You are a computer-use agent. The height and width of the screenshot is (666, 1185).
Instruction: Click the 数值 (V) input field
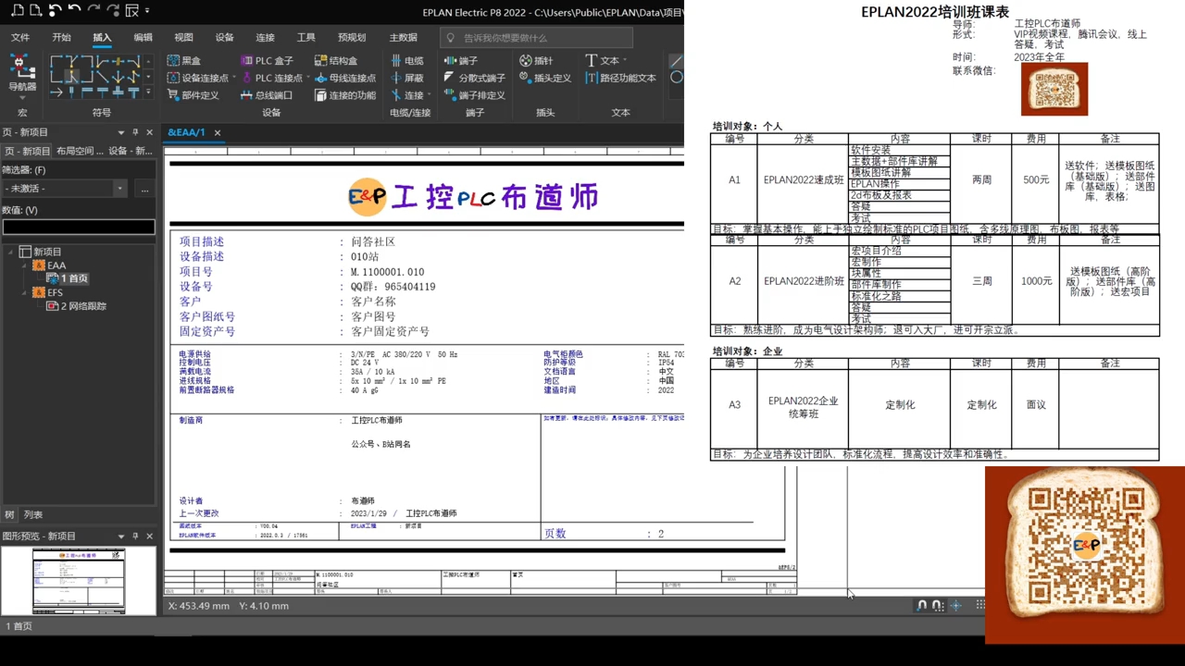click(79, 227)
